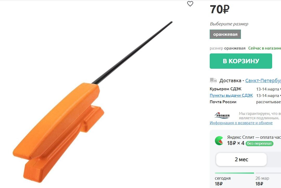Screen dimensions: 281x188
Task: Select the оранжевая size option
Action: 225,34
